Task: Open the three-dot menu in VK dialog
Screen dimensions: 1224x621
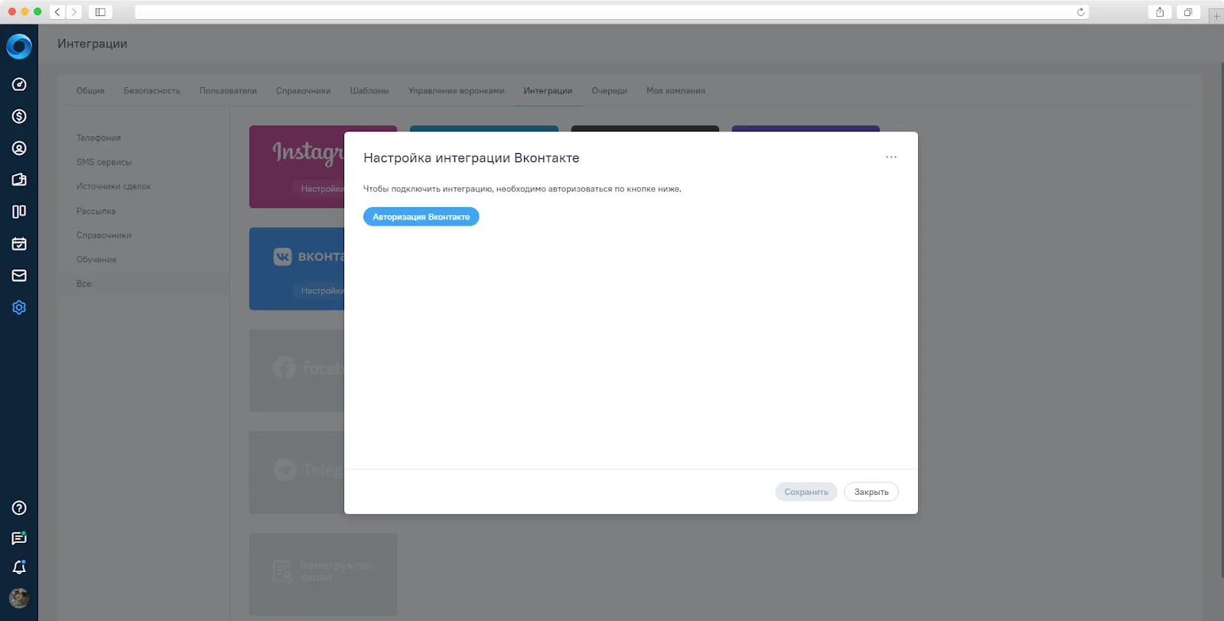Action: coord(891,157)
